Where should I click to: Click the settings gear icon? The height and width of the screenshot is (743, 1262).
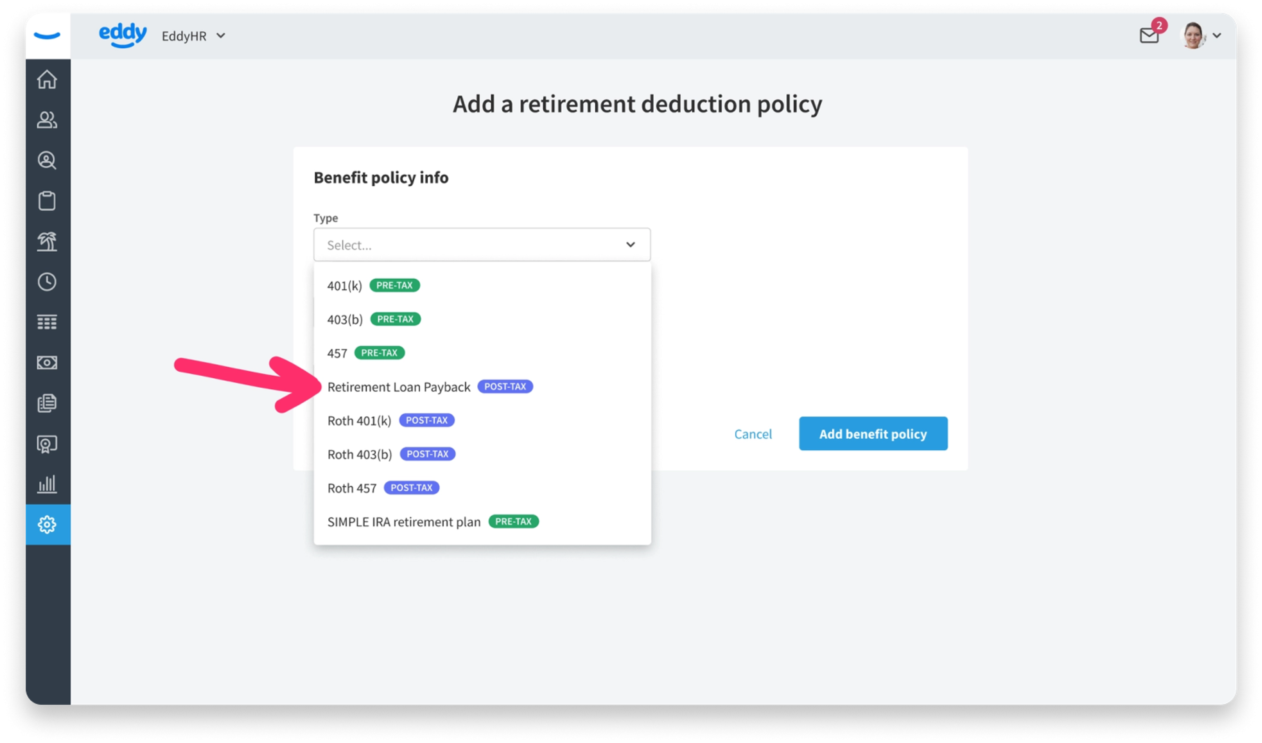point(47,525)
